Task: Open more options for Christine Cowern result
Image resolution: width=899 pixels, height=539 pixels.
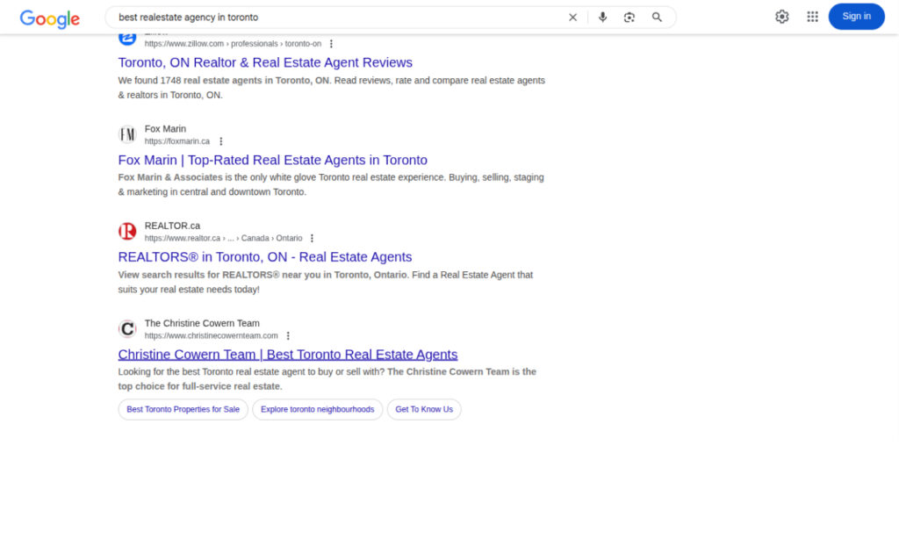Action: 288,335
